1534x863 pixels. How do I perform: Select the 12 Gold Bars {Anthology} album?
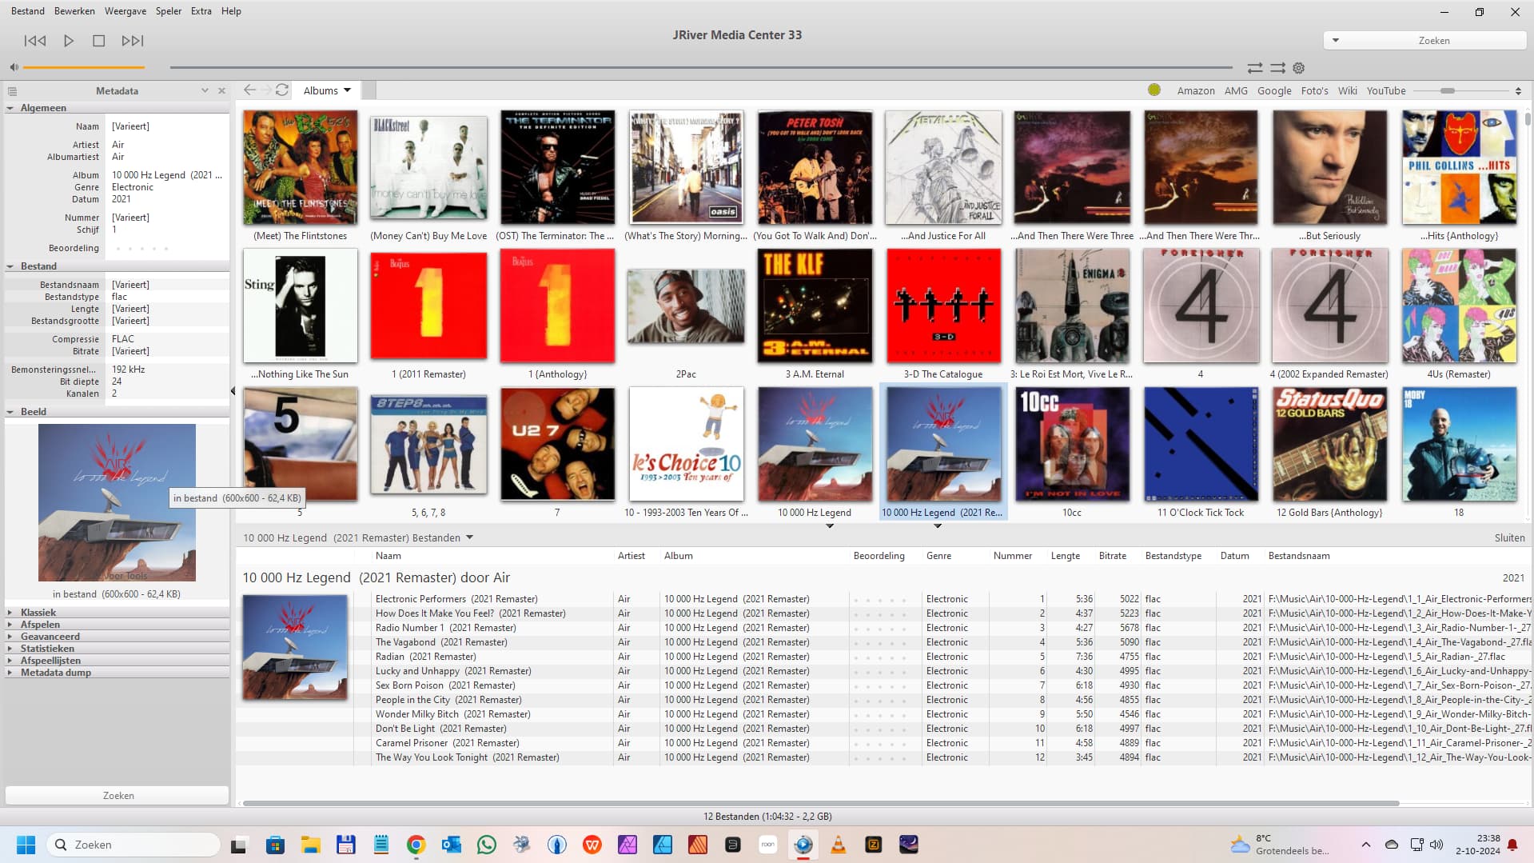(1329, 445)
